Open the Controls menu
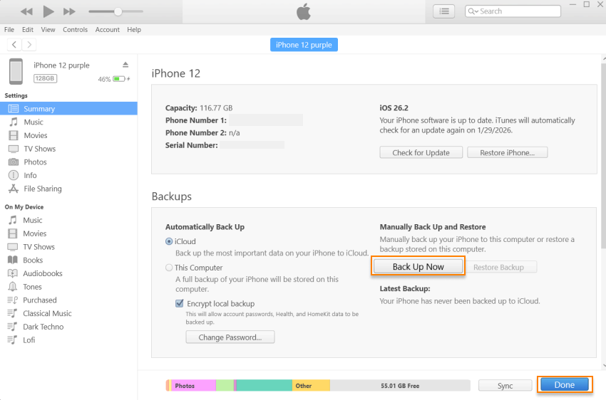The image size is (606, 400). [x=75, y=30]
